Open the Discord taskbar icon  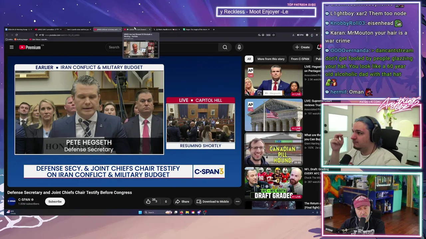click(199, 212)
